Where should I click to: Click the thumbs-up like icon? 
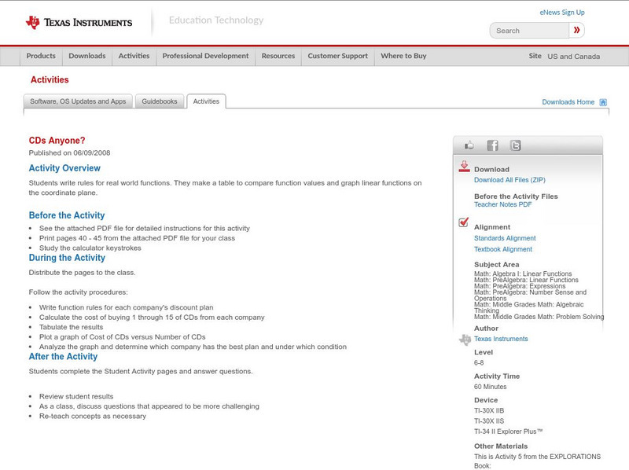[x=469, y=145]
